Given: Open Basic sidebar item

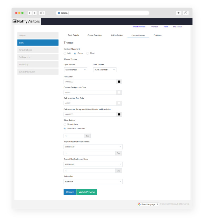Looking at the screenshot, I should (38, 43).
